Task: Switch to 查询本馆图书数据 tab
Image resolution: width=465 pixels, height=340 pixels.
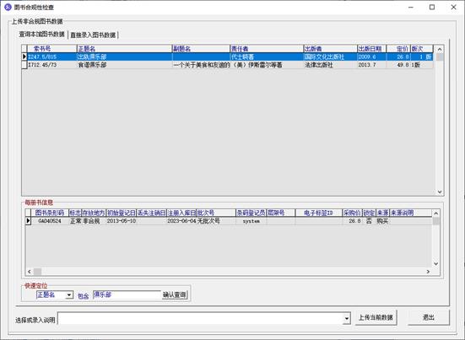Action: pos(42,35)
